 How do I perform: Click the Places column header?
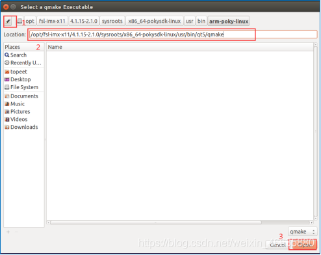24,47
